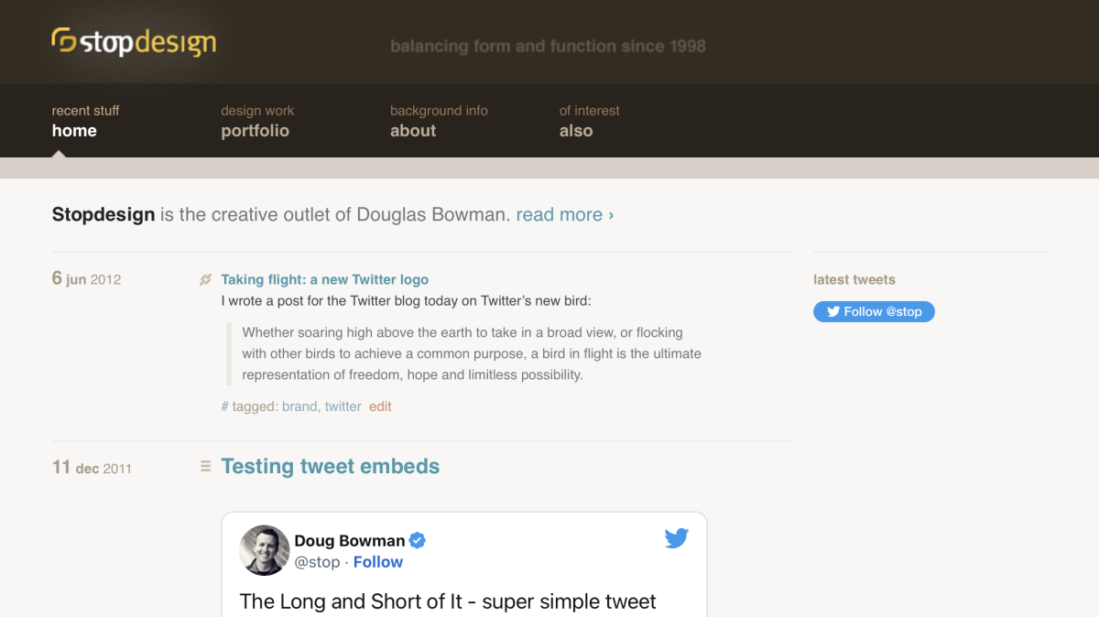Select the brand tag link
This screenshot has height=617, width=1099.
click(x=299, y=406)
